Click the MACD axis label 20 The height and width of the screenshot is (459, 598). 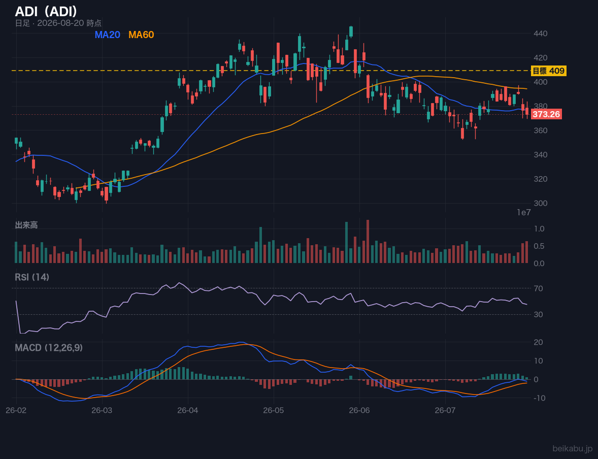(x=538, y=342)
